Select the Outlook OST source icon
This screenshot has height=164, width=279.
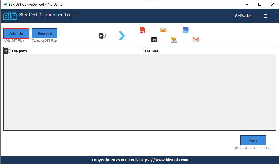[102, 35]
